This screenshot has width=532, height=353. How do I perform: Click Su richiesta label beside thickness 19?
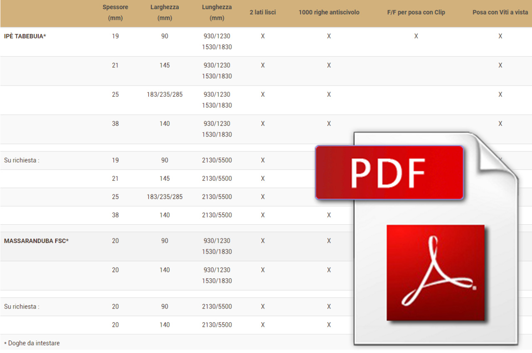pyautogui.click(x=22, y=160)
